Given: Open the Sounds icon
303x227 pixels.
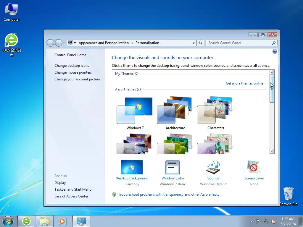Looking at the screenshot, I should 213,167.
